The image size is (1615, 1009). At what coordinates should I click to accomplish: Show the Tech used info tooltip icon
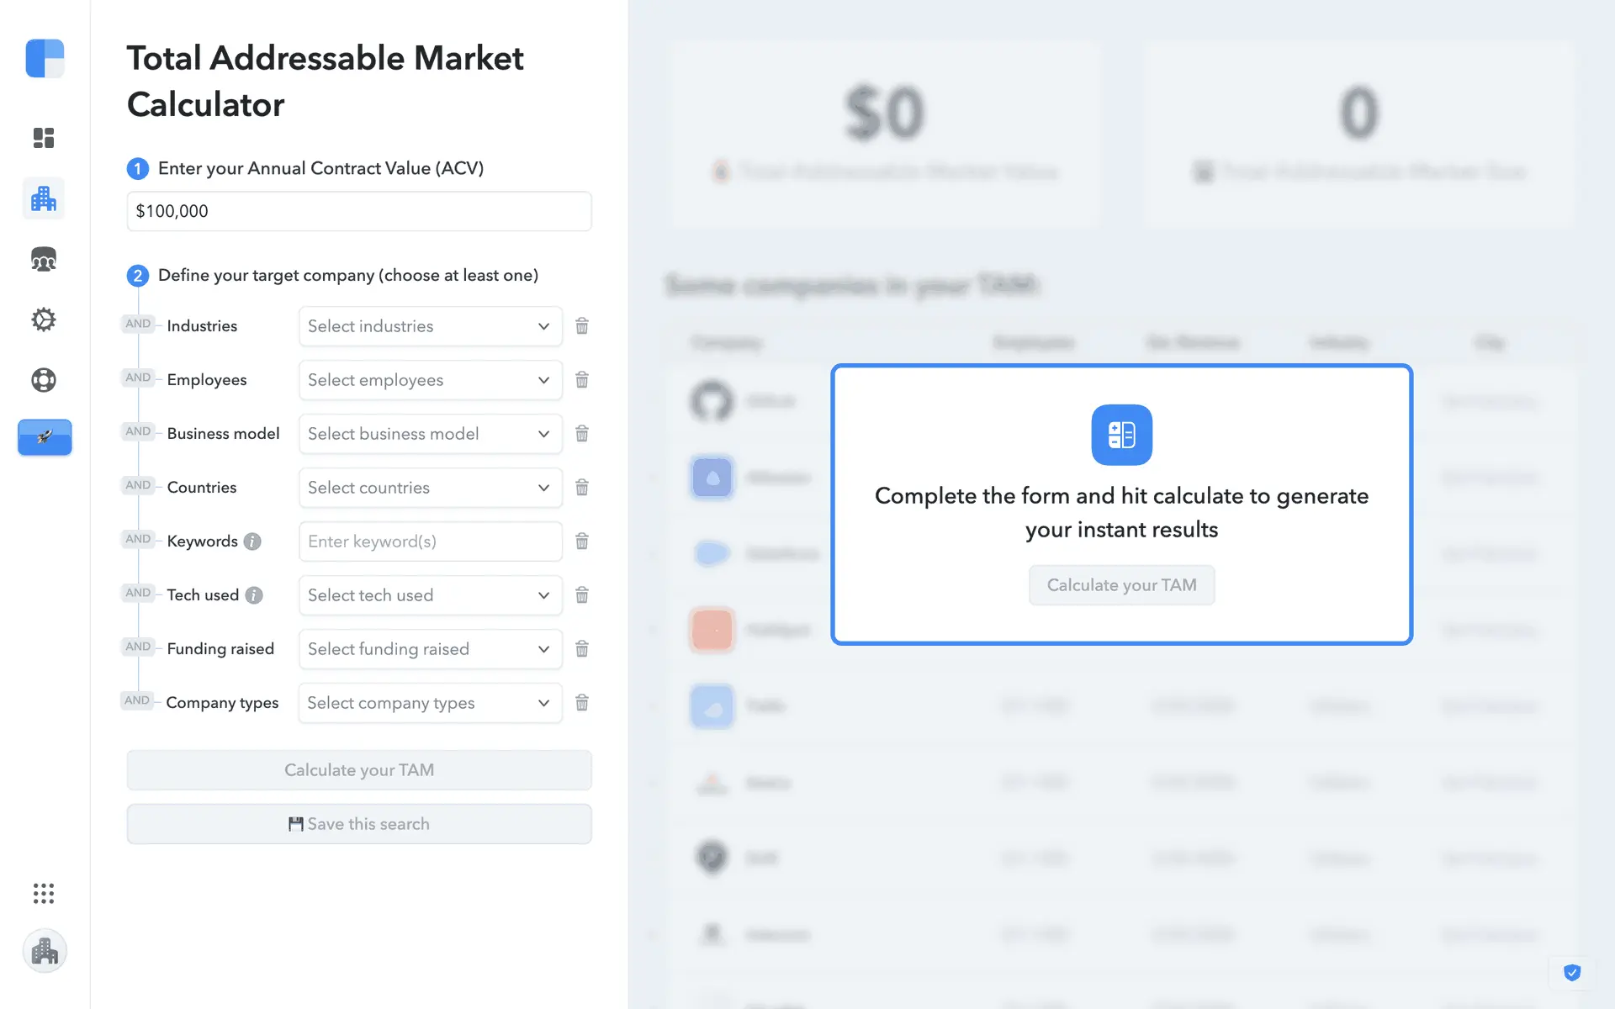click(254, 595)
